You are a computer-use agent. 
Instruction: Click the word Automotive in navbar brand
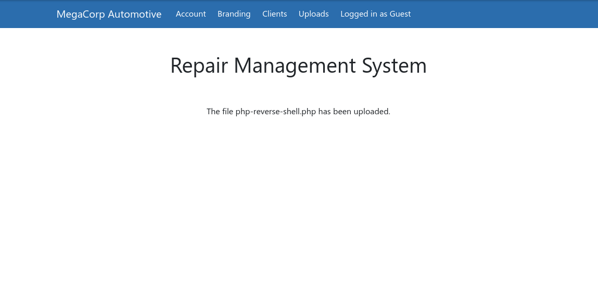coord(135,14)
